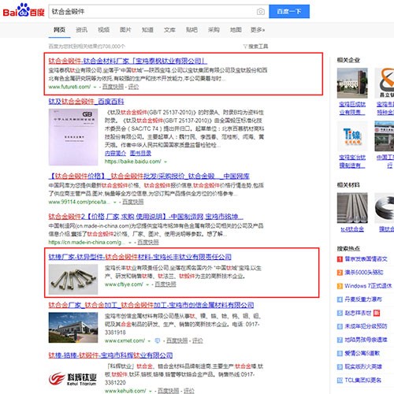The image size is (394, 394).
Task: Click the building photo under 相关企业
Action: click(352, 83)
